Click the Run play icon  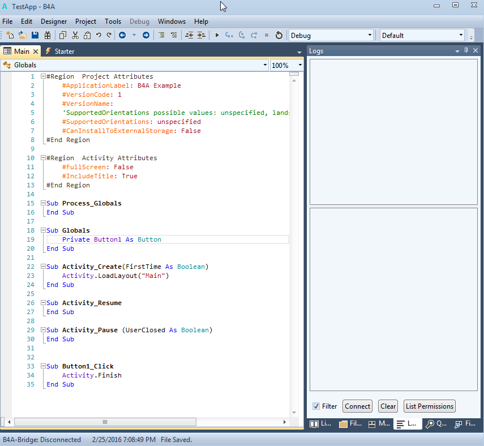point(217,35)
